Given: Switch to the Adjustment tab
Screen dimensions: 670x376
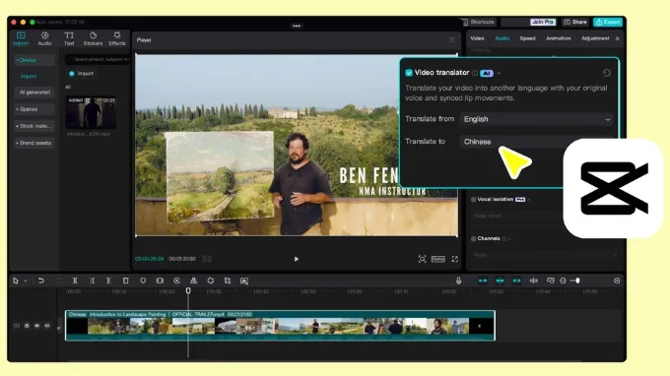Looking at the screenshot, I should click(595, 38).
